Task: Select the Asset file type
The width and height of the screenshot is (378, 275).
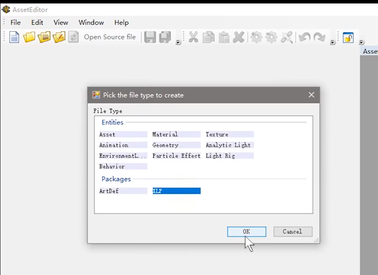Action: [x=123, y=134]
